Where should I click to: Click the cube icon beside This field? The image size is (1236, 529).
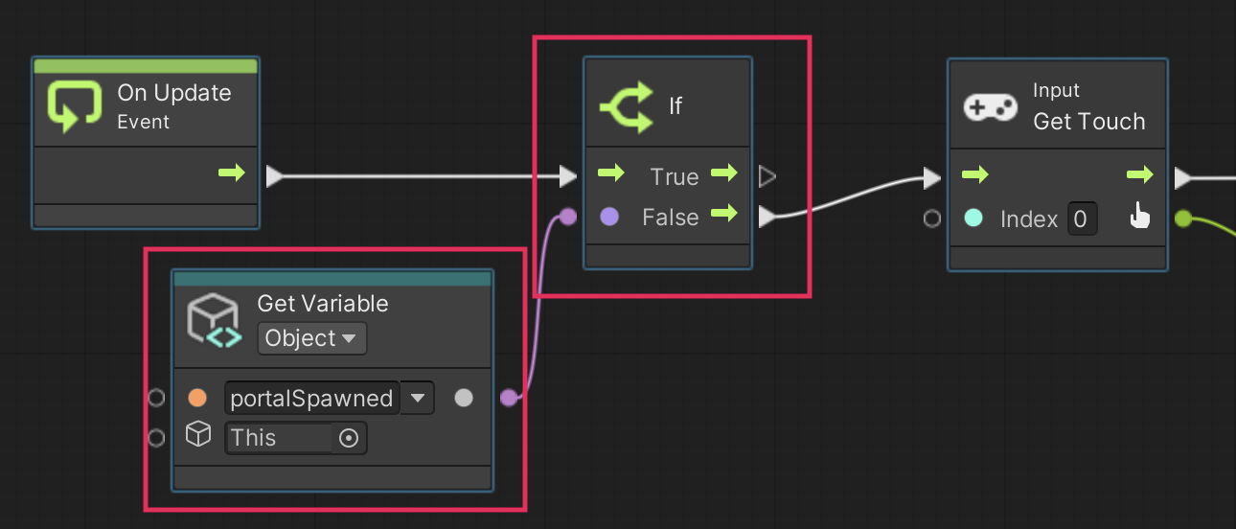coord(197,436)
